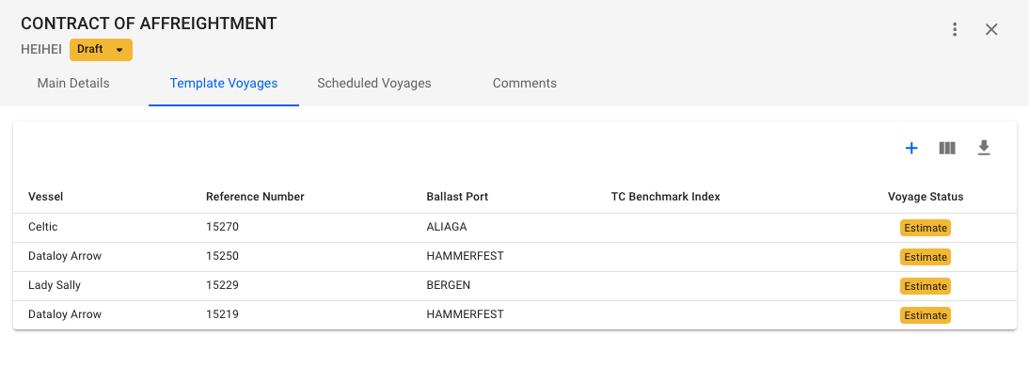Image resolution: width=1029 pixels, height=368 pixels.
Task: Sort by the Vessel column header
Action: click(45, 197)
